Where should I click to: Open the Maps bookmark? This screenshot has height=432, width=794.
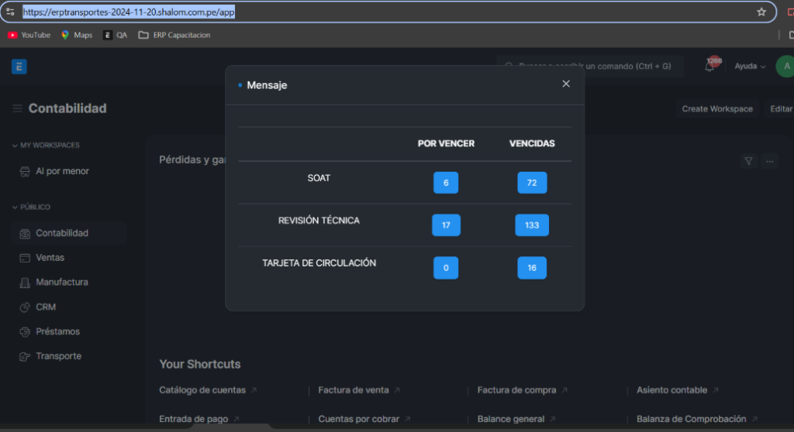click(x=77, y=35)
